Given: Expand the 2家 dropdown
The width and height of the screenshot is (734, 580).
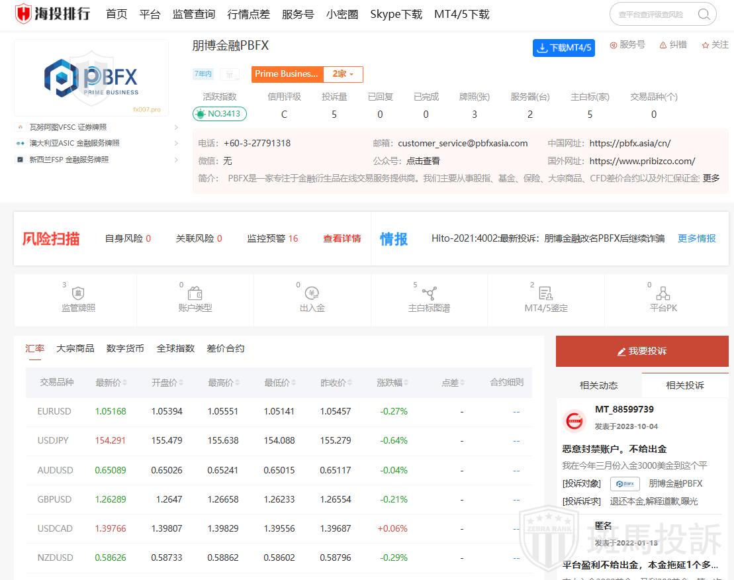Looking at the screenshot, I should (x=343, y=74).
